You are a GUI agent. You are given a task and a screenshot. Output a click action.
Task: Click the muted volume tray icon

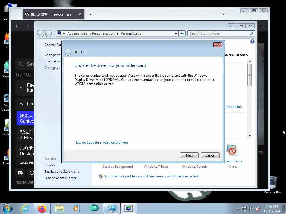tap(258, 209)
